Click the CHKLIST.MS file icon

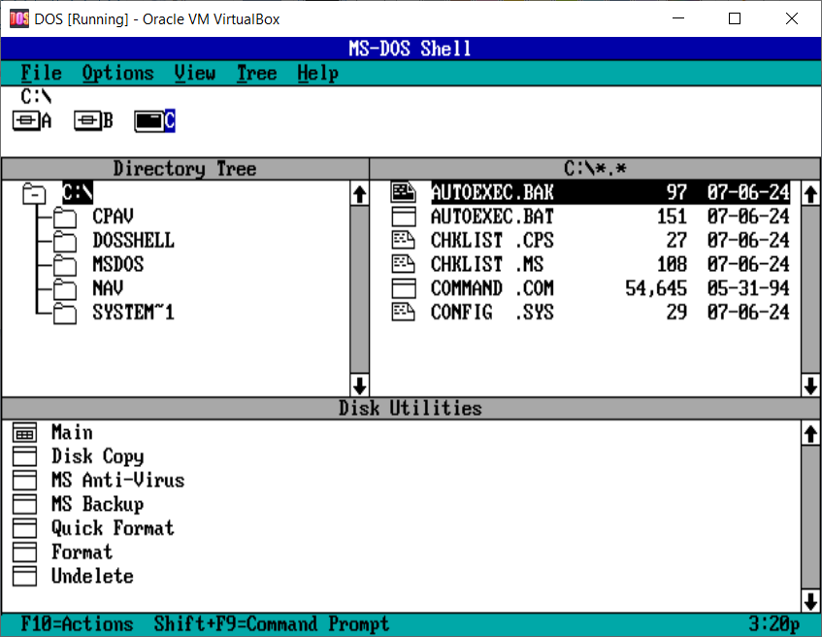click(x=404, y=264)
